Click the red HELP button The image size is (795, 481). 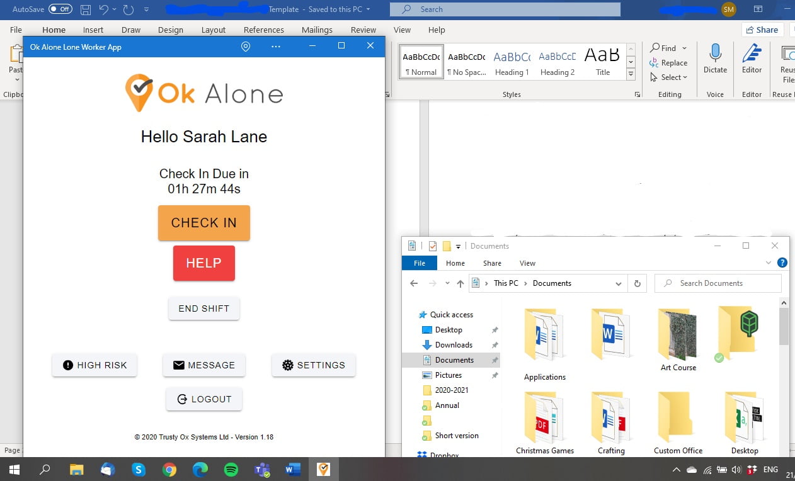coord(204,263)
